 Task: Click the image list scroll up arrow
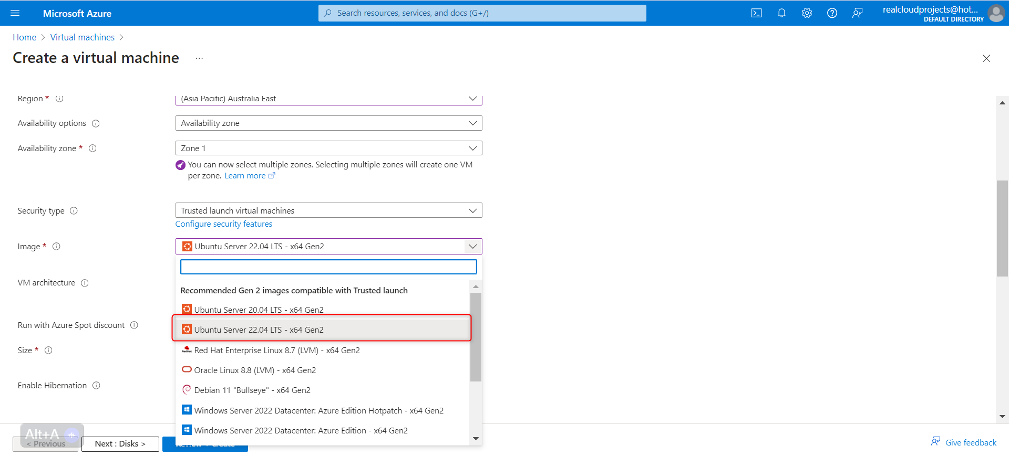click(476, 286)
